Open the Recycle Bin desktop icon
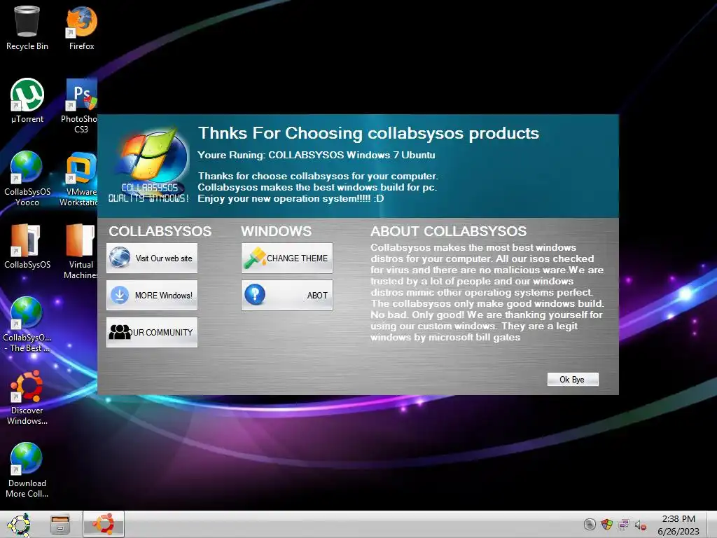This screenshot has height=538, width=717. pyautogui.click(x=27, y=27)
